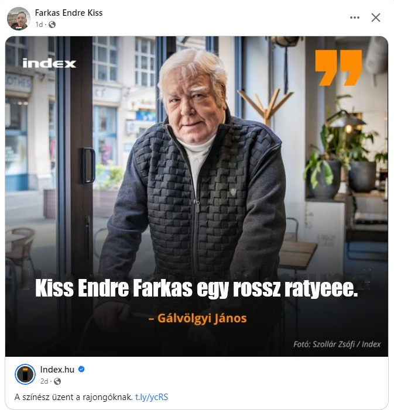Open the Index.hu page name link
Image resolution: width=394 pixels, height=410 pixels.
point(57,370)
